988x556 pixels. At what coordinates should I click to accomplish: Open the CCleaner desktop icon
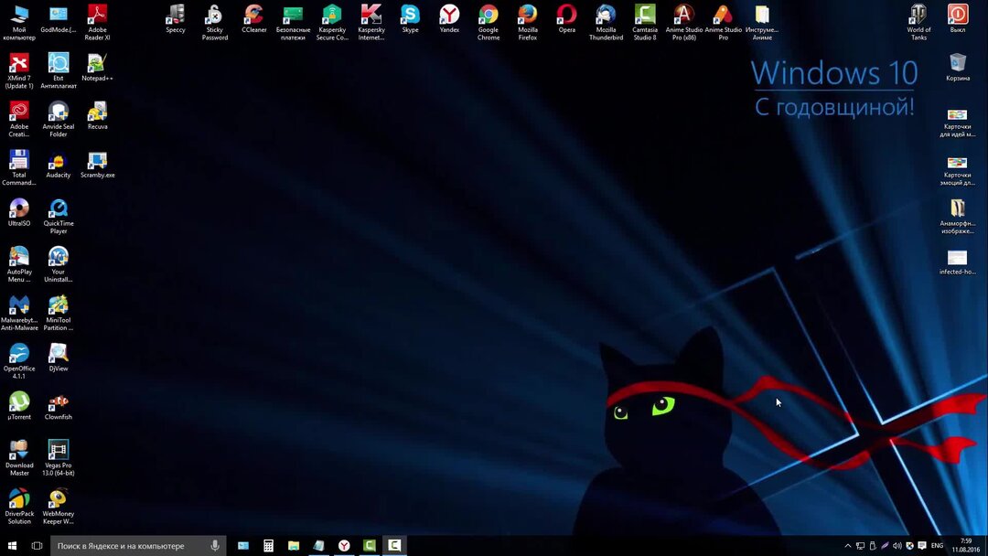(x=254, y=19)
